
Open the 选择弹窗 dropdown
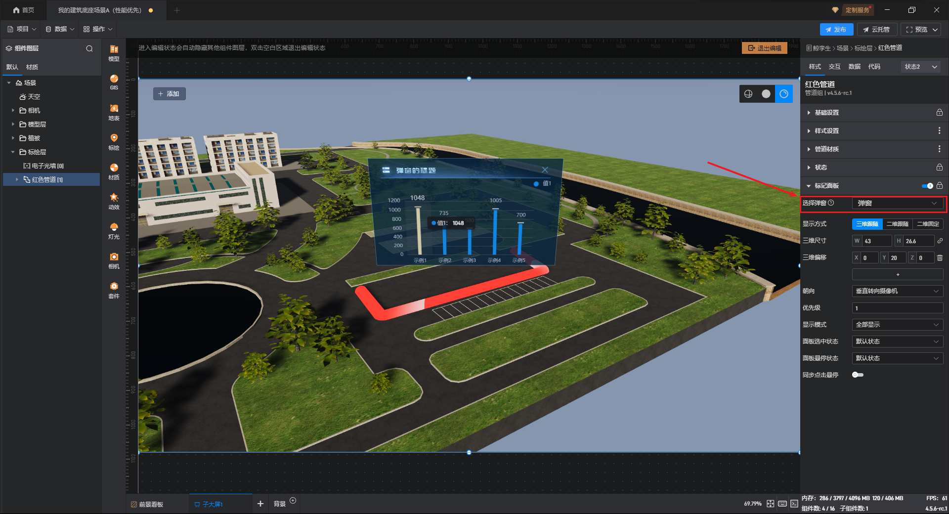coord(897,203)
